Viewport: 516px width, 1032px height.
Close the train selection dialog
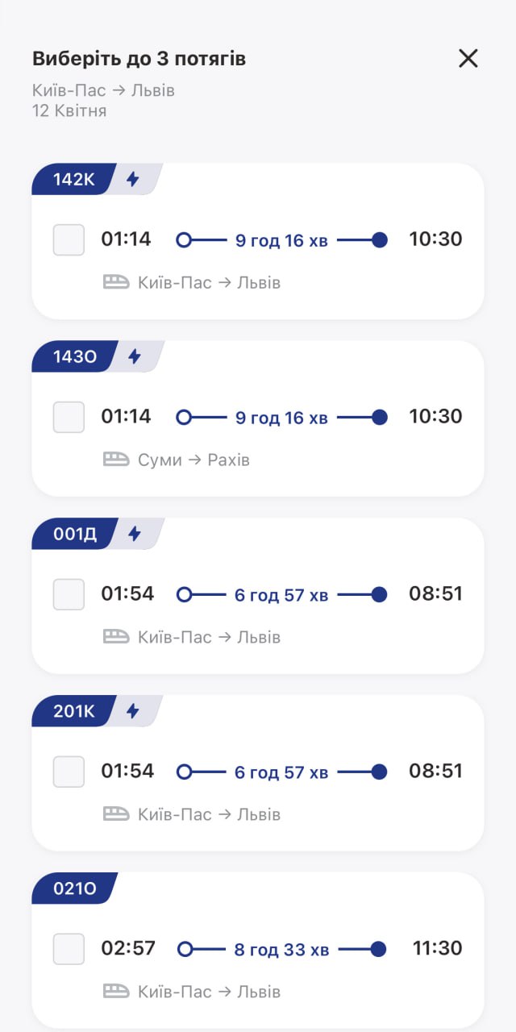(468, 58)
